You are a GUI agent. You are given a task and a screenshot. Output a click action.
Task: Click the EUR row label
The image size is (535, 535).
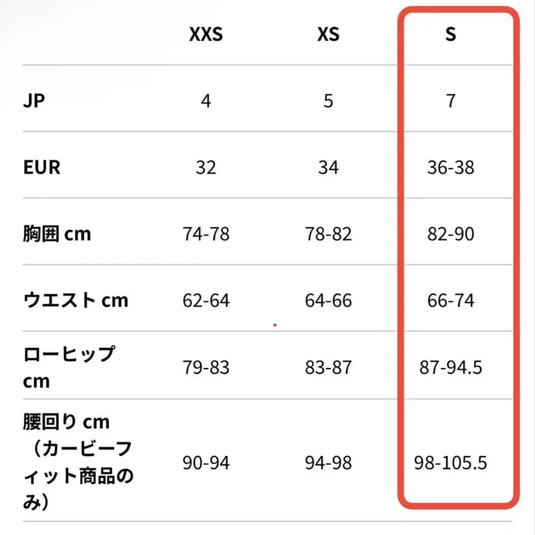tap(42, 167)
